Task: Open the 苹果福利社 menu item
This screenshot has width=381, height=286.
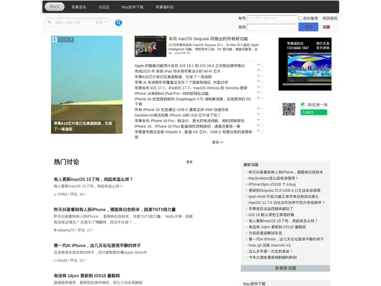Action: coord(165,7)
